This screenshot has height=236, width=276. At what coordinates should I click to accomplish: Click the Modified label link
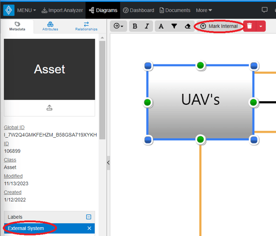point(13,176)
